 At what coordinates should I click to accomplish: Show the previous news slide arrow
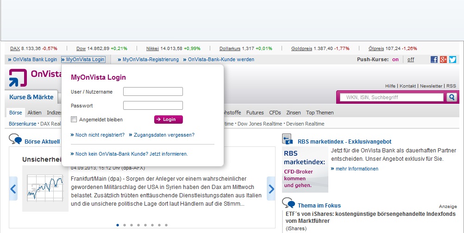coord(13,189)
